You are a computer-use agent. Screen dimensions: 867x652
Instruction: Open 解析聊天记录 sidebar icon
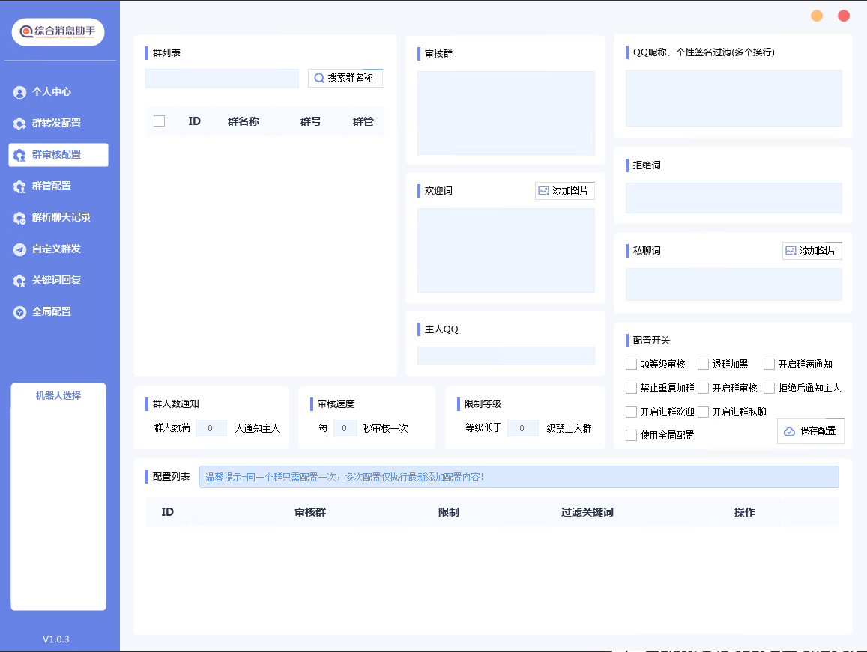tap(19, 218)
